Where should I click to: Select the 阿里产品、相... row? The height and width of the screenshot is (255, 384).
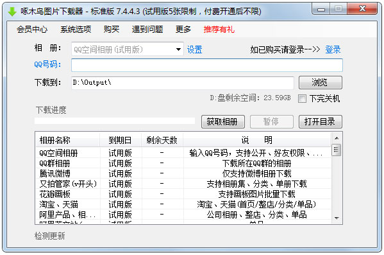183,215
